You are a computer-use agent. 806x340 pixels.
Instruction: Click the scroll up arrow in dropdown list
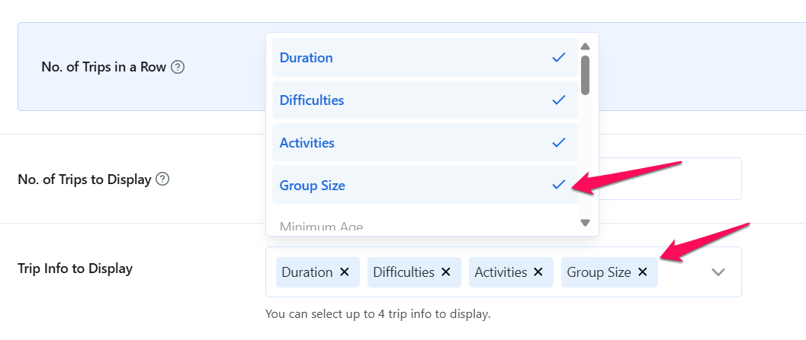585,46
